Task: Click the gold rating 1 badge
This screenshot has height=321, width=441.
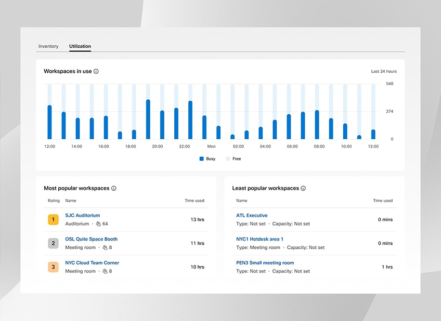Action: pos(53,220)
